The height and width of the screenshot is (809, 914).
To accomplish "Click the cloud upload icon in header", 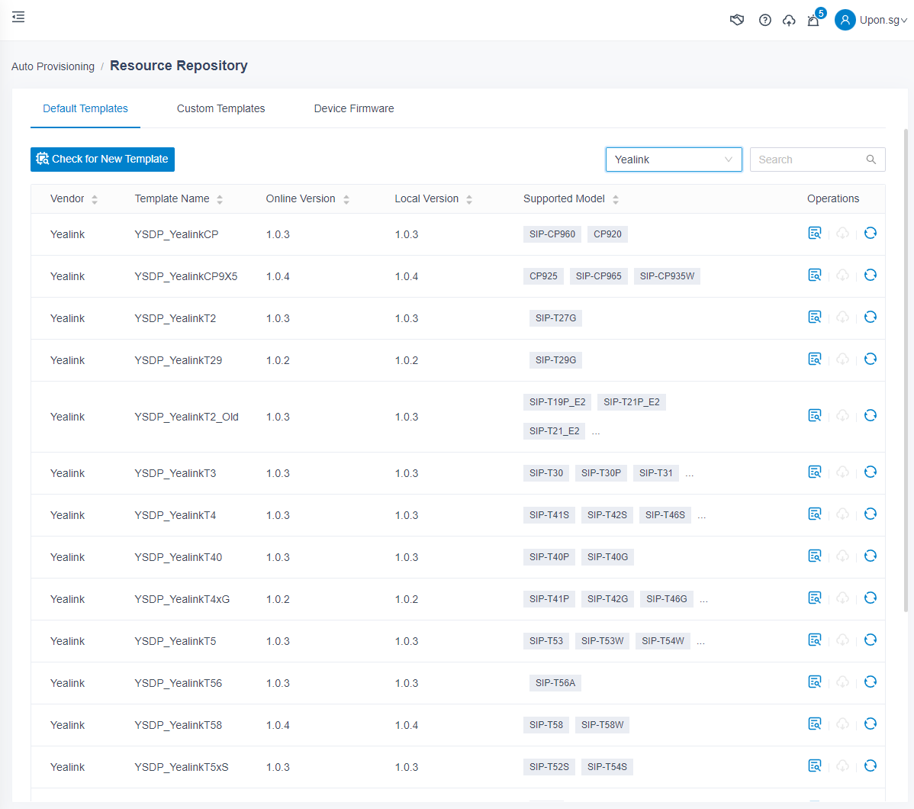I will [789, 20].
